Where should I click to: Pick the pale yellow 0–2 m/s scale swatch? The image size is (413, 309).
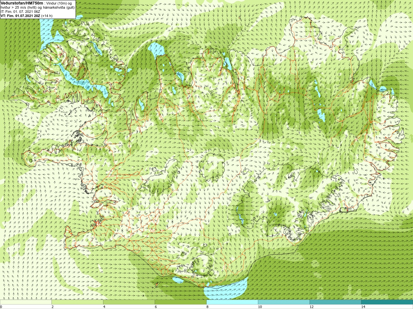click(x=26, y=302)
